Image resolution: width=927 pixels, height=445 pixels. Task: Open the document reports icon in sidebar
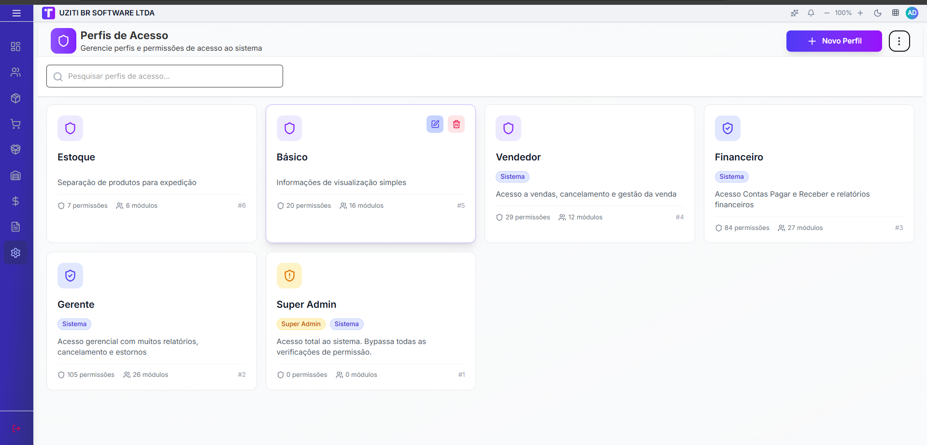click(15, 227)
